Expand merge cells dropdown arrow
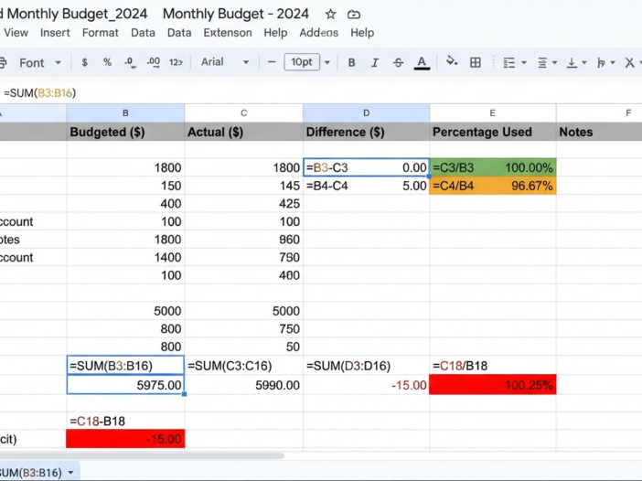Screen dimensions: 642x481 pos(524,62)
